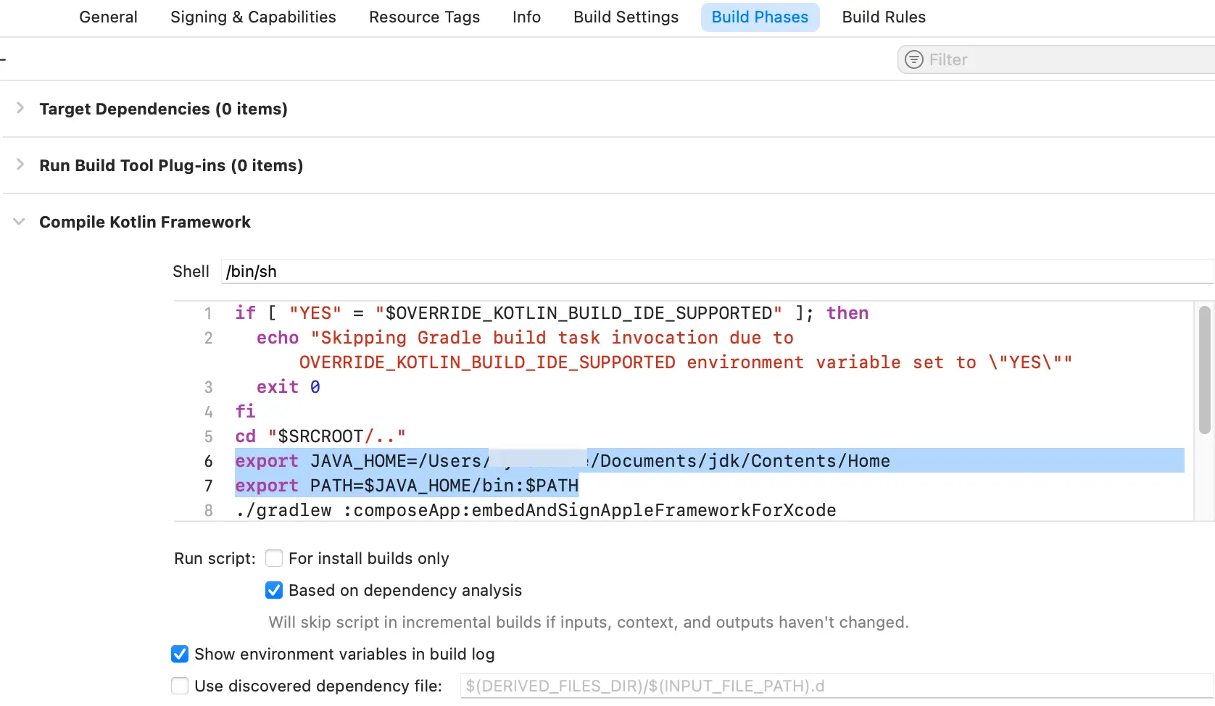
Task: Select the Info tab
Action: [526, 17]
